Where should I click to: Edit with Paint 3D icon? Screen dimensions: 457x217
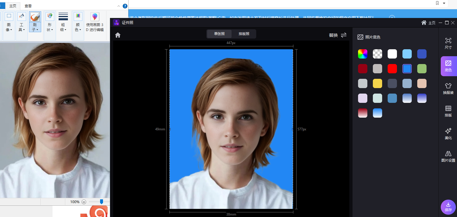coord(95,22)
